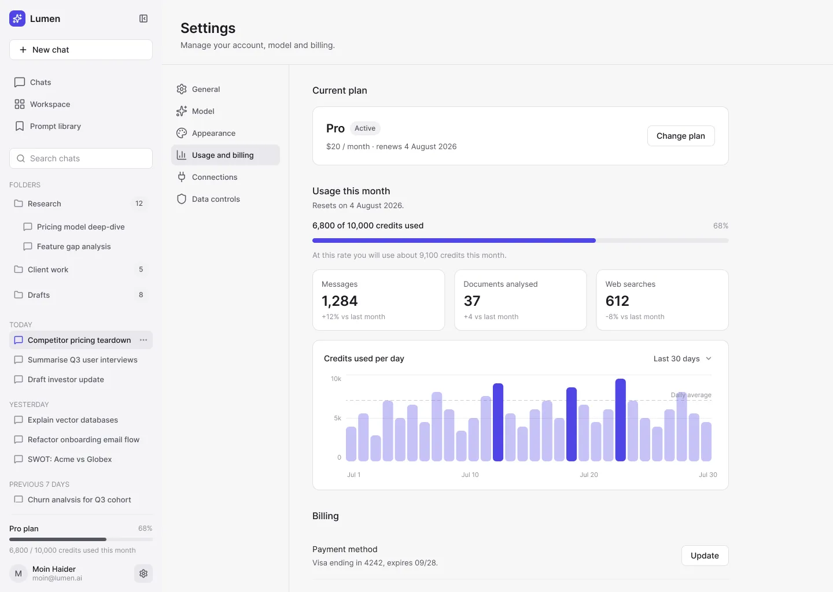833x592 pixels.
Task: Expand the Research folder
Action: [81, 203]
